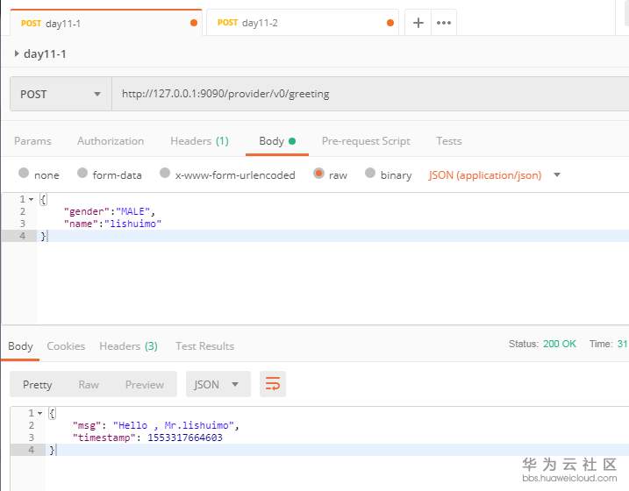Image resolution: width=629 pixels, height=491 pixels.
Task: Open the Pre-request Script tab
Action: point(366,141)
